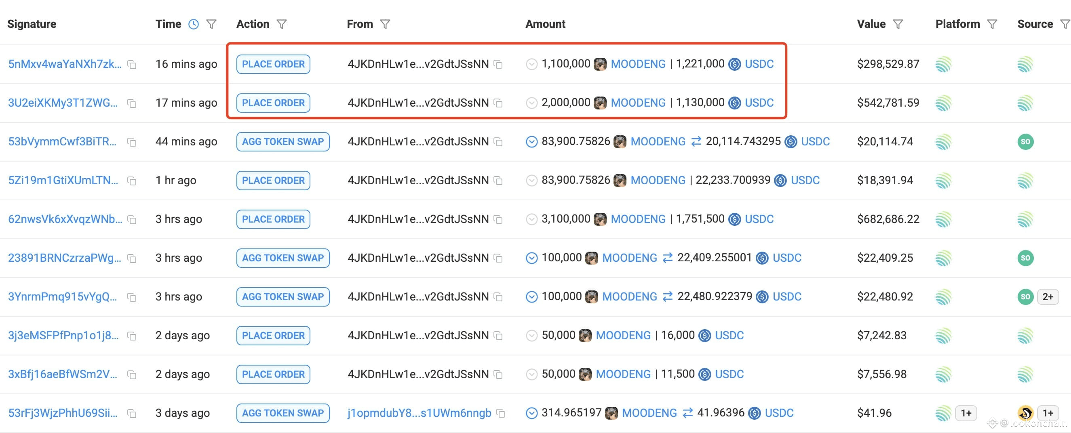Copy signature 53rFj3WjzPhhU69Sii... to clipboard
1071x433 pixels.
pos(132,414)
